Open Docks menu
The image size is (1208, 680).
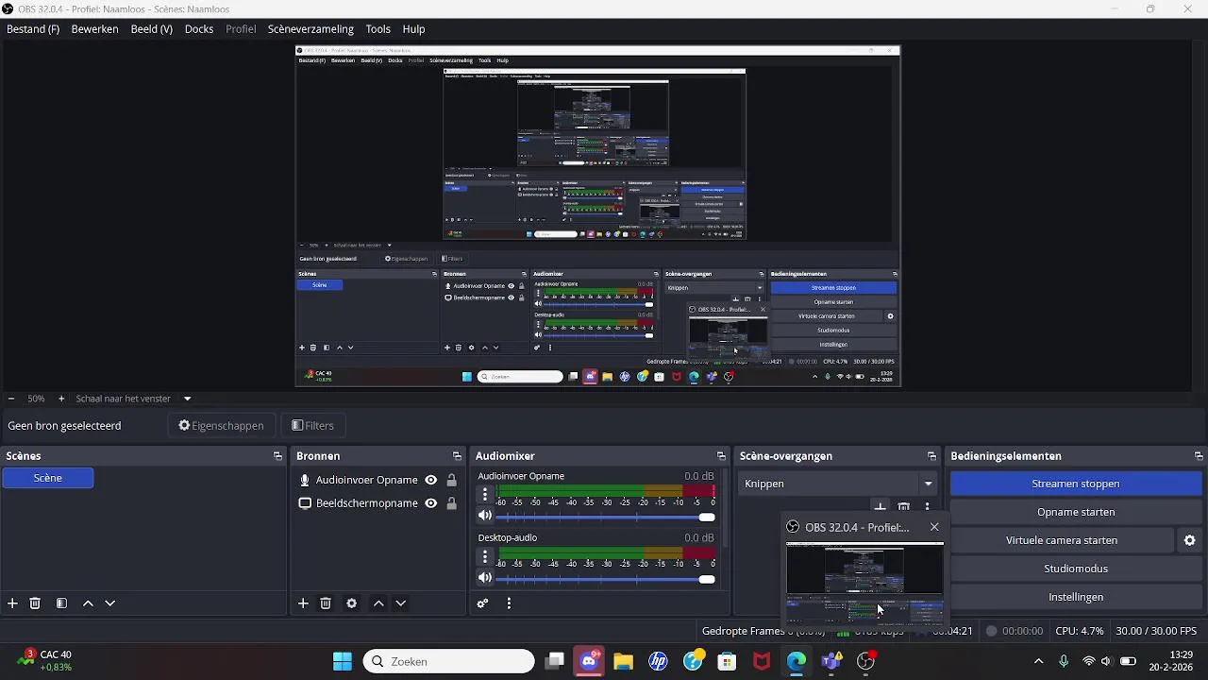(x=199, y=29)
